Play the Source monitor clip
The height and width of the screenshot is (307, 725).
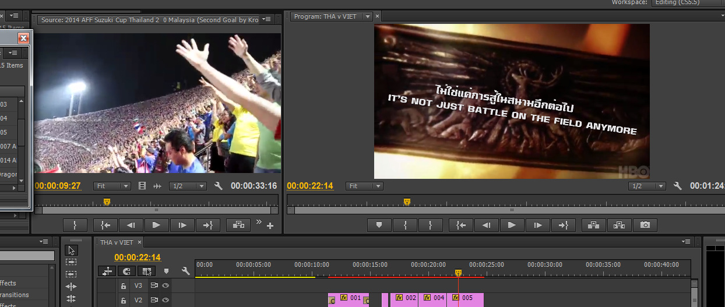coord(156,225)
